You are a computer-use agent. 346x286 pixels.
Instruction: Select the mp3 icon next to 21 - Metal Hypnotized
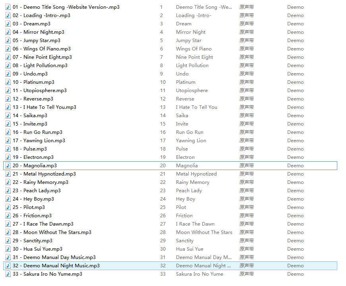(x=8, y=174)
